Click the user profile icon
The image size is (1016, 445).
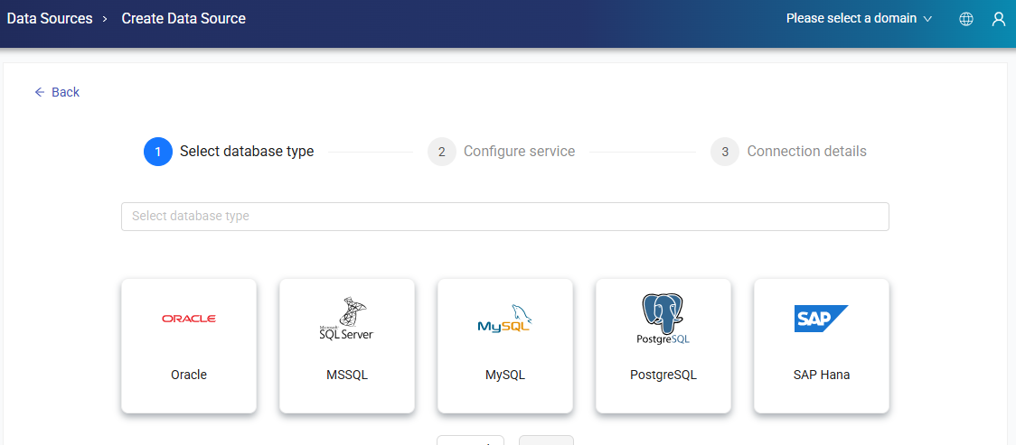(999, 19)
